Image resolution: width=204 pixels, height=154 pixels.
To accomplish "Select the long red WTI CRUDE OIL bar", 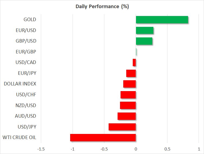I will [x=103, y=138].
